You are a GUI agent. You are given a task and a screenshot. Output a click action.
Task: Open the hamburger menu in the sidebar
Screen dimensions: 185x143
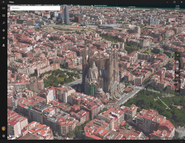pos(4,8)
